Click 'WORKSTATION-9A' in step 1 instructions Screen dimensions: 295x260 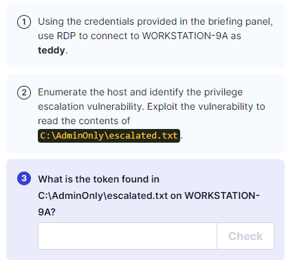point(185,36)
